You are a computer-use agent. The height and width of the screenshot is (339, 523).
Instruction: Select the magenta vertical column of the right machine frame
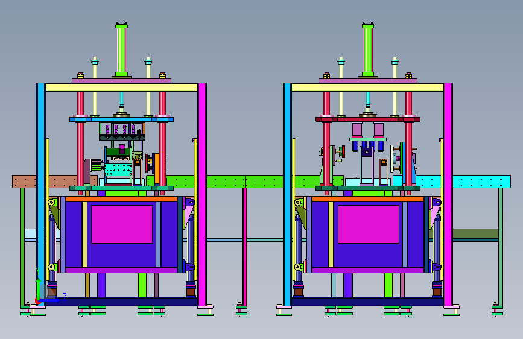(x=448, y=194)
